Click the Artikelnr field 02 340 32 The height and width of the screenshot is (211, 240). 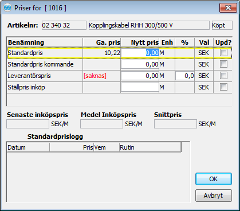tap(64, 25)
